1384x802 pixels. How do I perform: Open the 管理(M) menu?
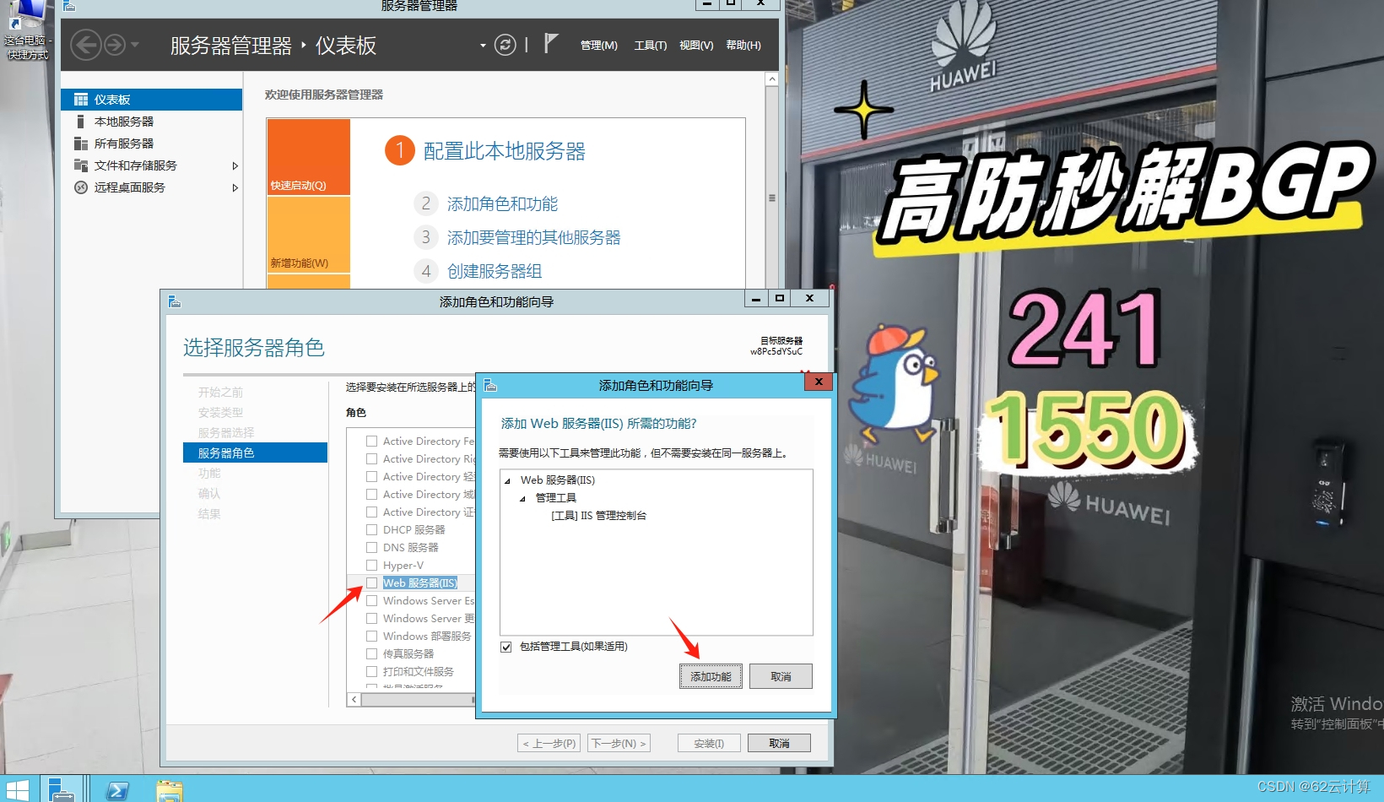pos(599,46)
